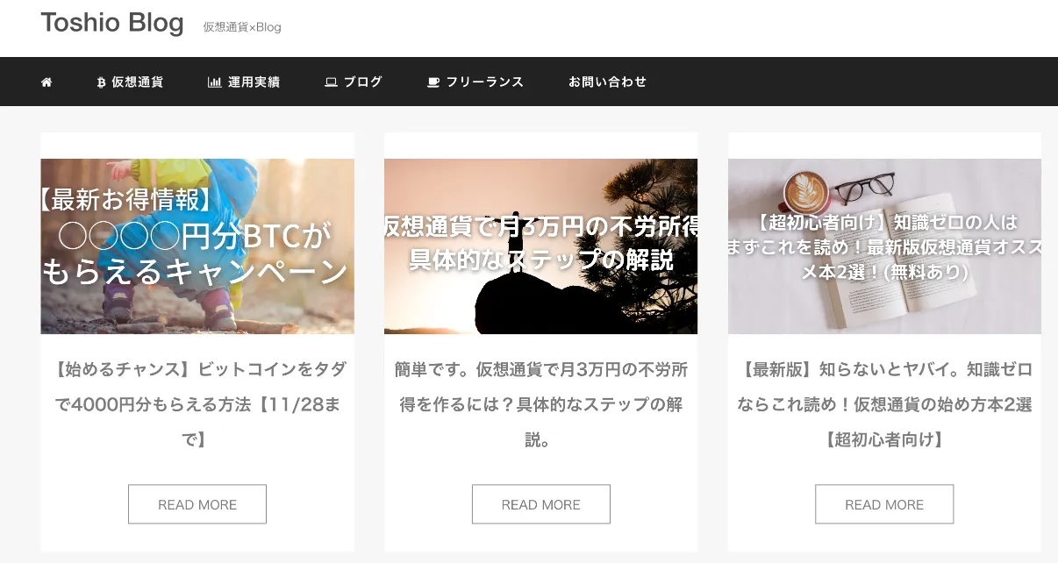Open the お問い合わせ contact page

pyautogui.click(x=607, y=82)
